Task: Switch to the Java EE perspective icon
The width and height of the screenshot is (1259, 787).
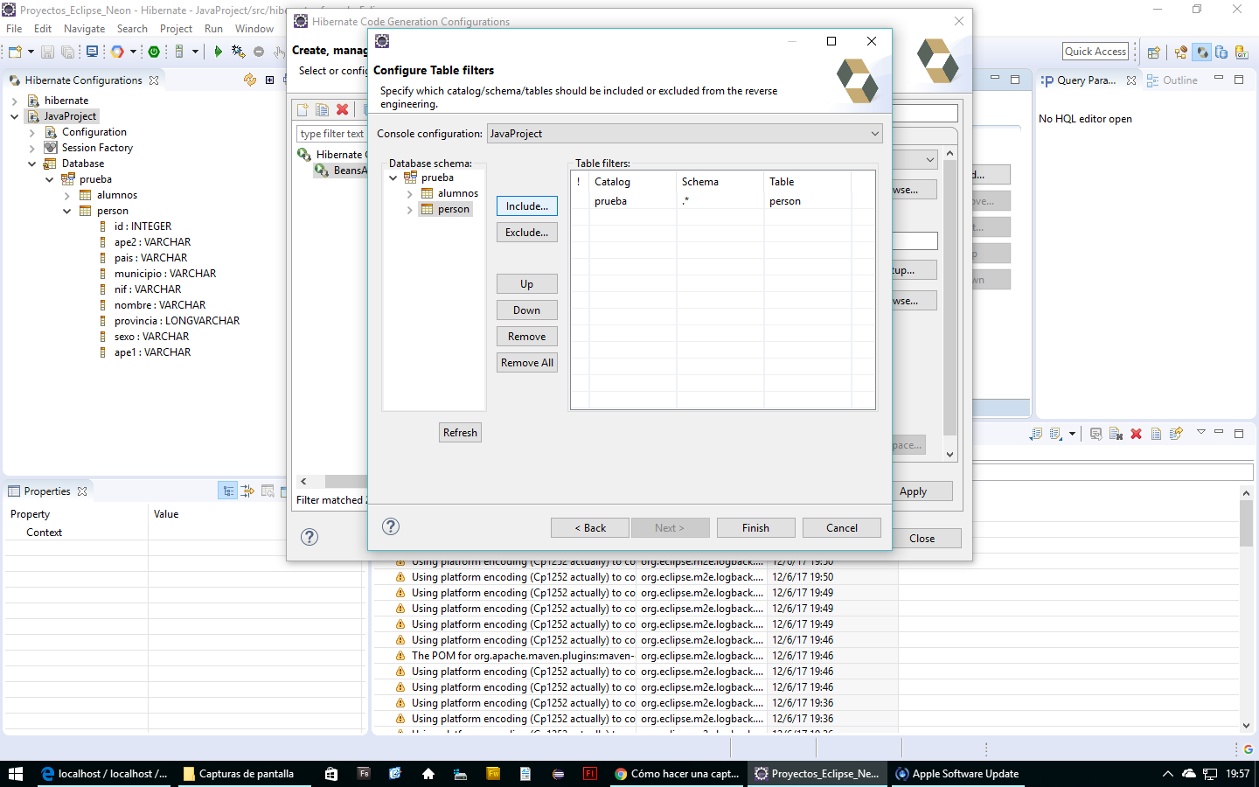Action: [1181, 52]
